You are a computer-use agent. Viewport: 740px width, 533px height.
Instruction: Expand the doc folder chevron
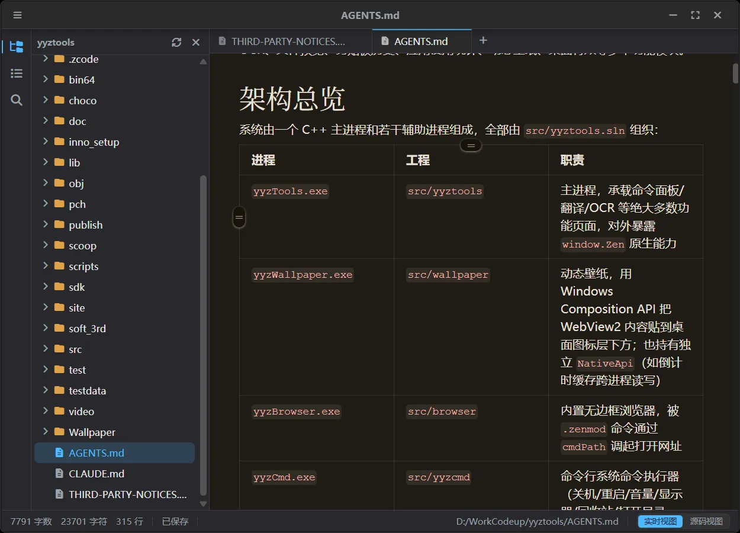pyautogui.click(x=46, y=121)
